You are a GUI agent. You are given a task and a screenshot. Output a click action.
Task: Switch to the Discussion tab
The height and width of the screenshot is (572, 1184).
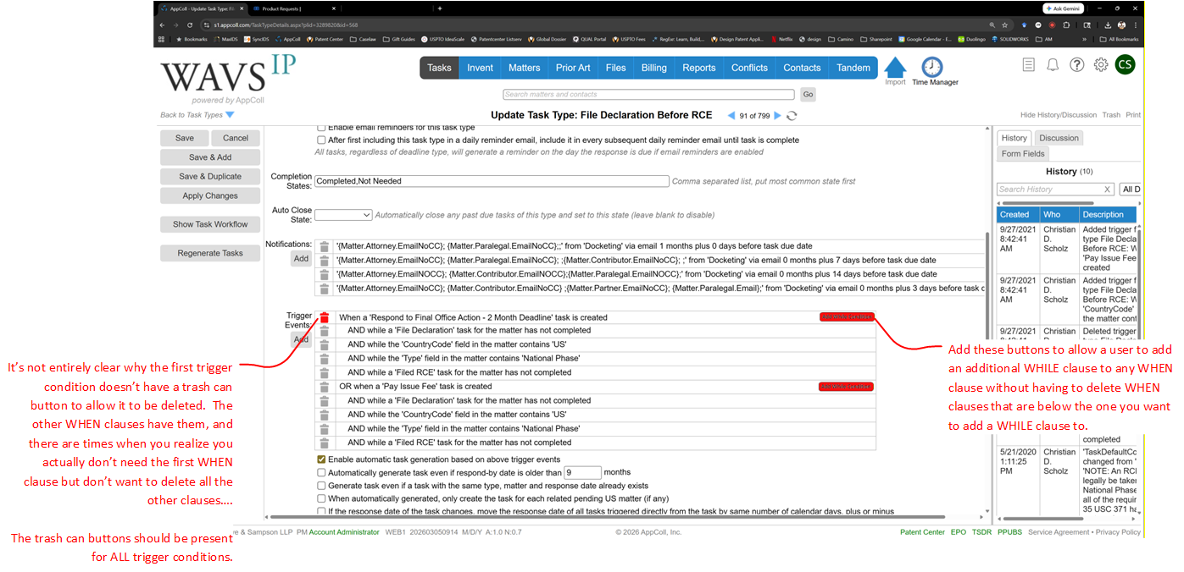1059,138
